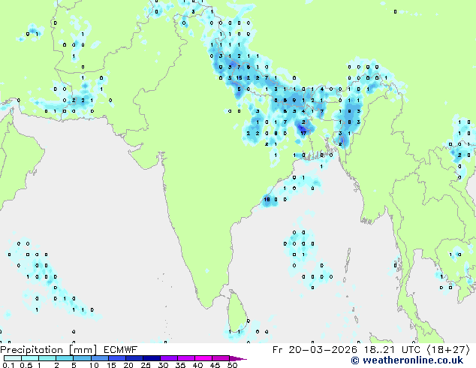
Task: Click the '(18+27)' forecast offset text
Action: [448, 350]
